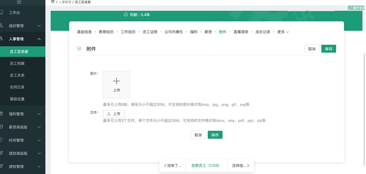Screen dimensions: 366x174
Task: Click 保存 button in 附件 header
Action: click(x=329, y=49)
